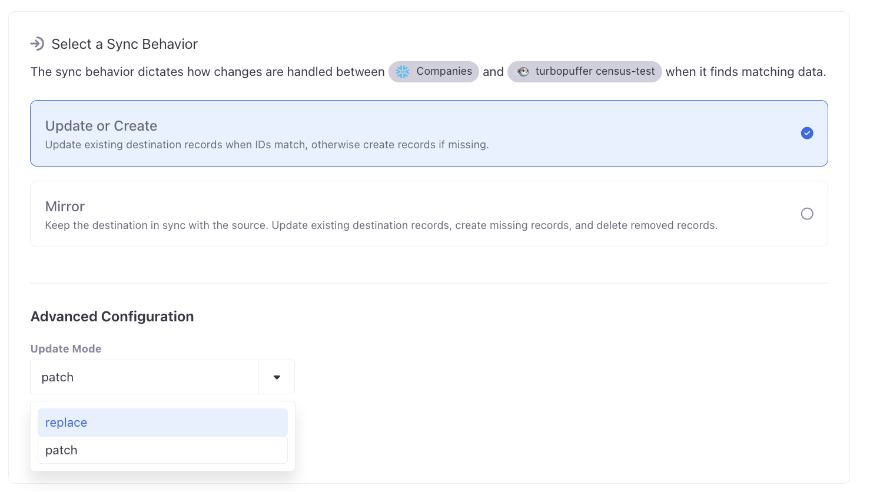Choose the Update or Create option card
Screen dimensions: 870x492
pyautogui.click(x=429, y=133)
